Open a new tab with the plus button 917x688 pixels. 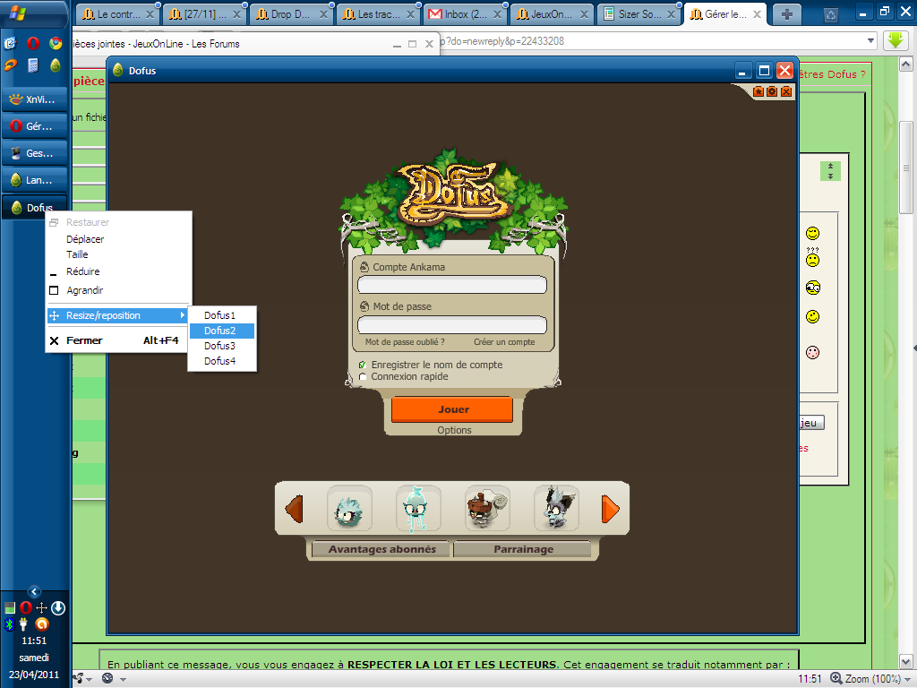pos(786,14)
